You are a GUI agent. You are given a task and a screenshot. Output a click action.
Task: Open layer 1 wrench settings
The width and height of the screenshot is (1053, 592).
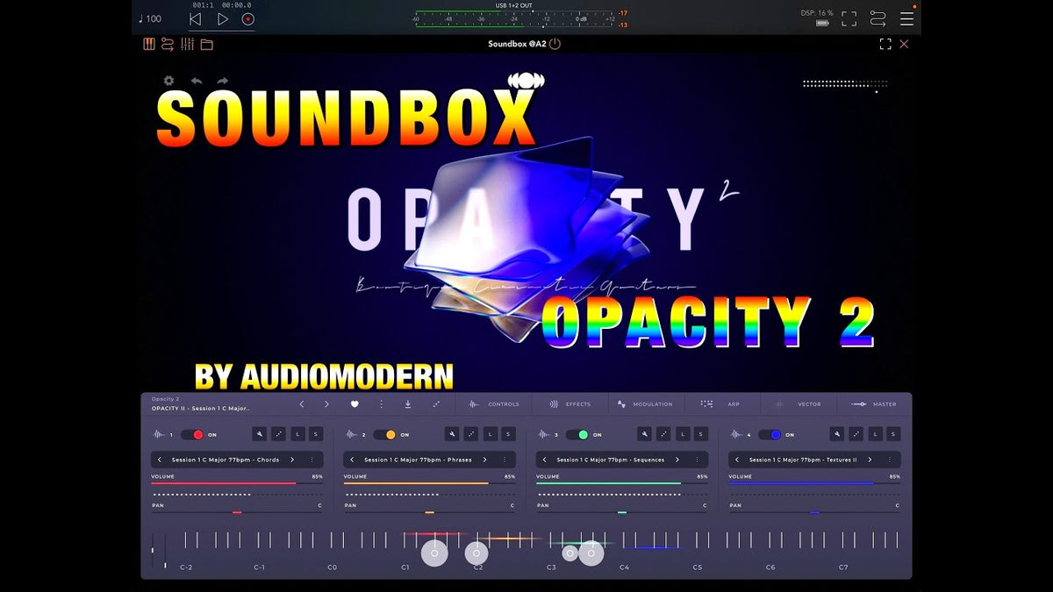tap(260, 434)
